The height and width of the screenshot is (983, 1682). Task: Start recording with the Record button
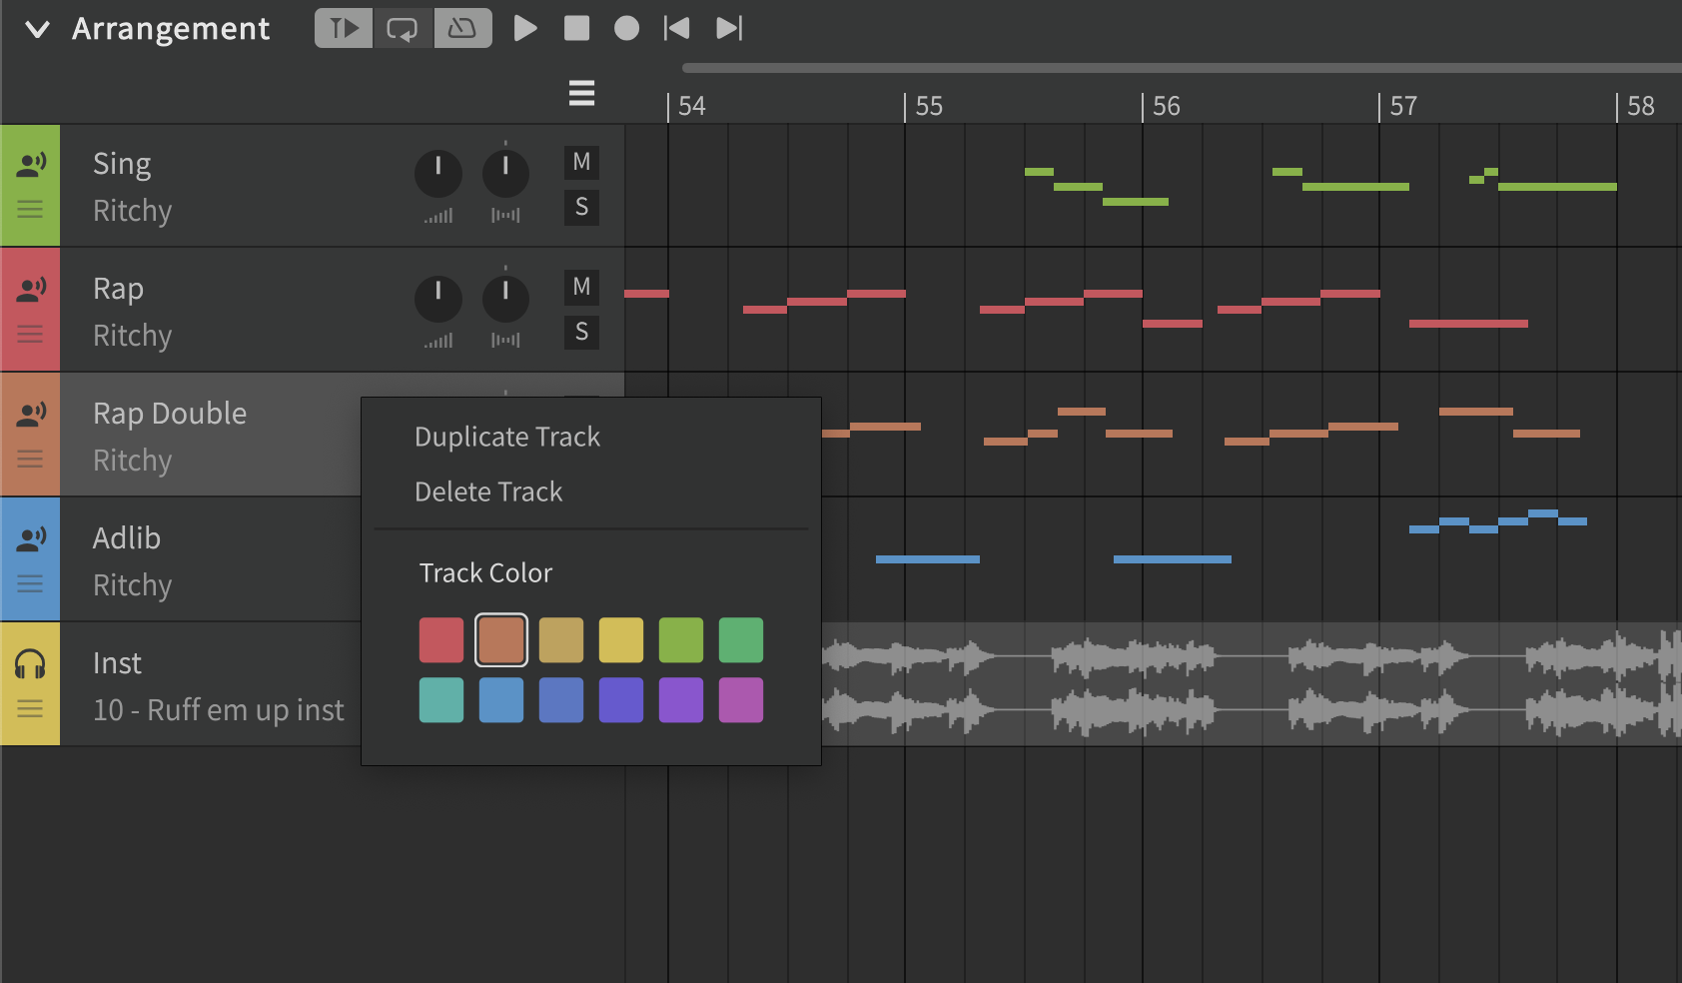(x=626, y=28)
